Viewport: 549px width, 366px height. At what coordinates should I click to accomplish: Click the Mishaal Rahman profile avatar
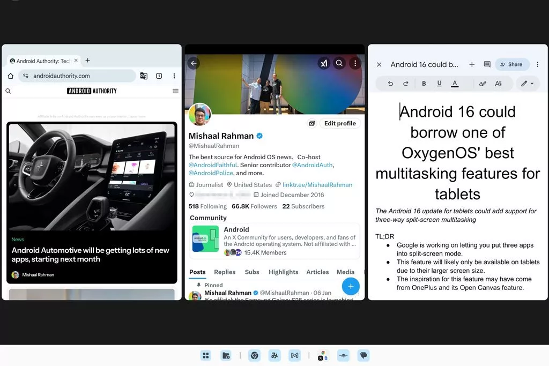[x=200, y=115]
